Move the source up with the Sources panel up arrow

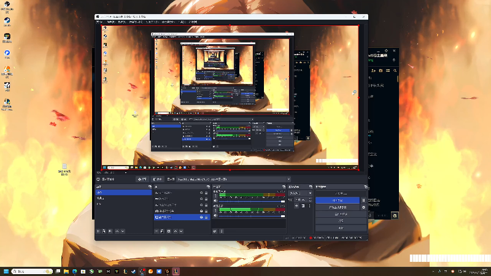point(176,231)
